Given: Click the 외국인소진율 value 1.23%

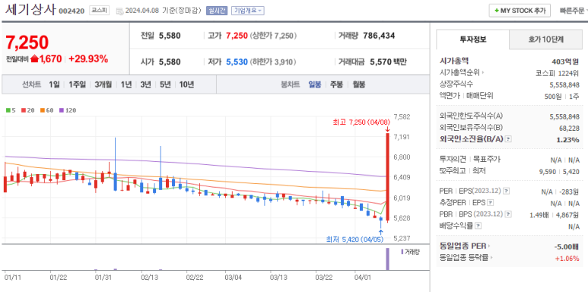Looking at the screenshot, I should [568, 140].
